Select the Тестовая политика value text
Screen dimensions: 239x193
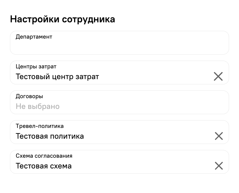(50, 136)
